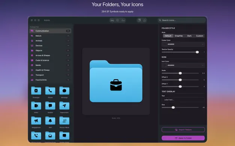Select the Food & Drink category
Image resolution: width=235 pixels, height=146 pixels.
click(50, 80)
